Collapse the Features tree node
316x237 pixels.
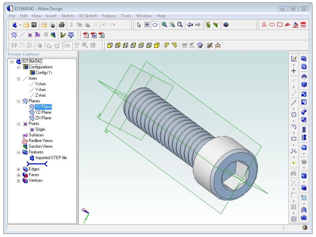(19, 152)
